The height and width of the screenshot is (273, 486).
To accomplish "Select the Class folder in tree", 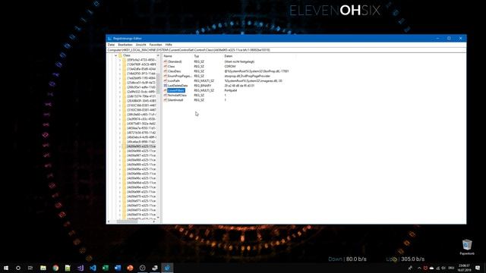I will point(127,55).
